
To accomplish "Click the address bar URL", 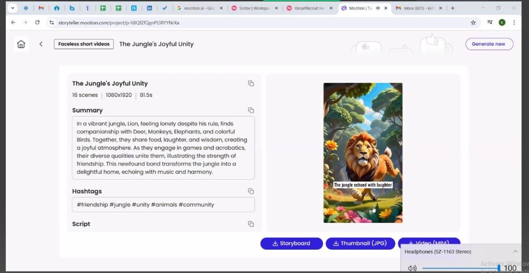I will [119, 23].
